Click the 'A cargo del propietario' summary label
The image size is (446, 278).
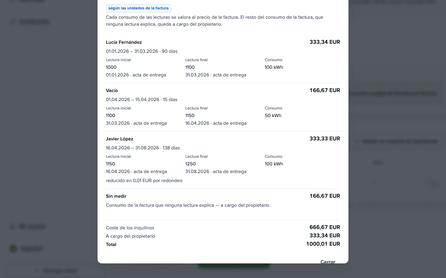130,236
